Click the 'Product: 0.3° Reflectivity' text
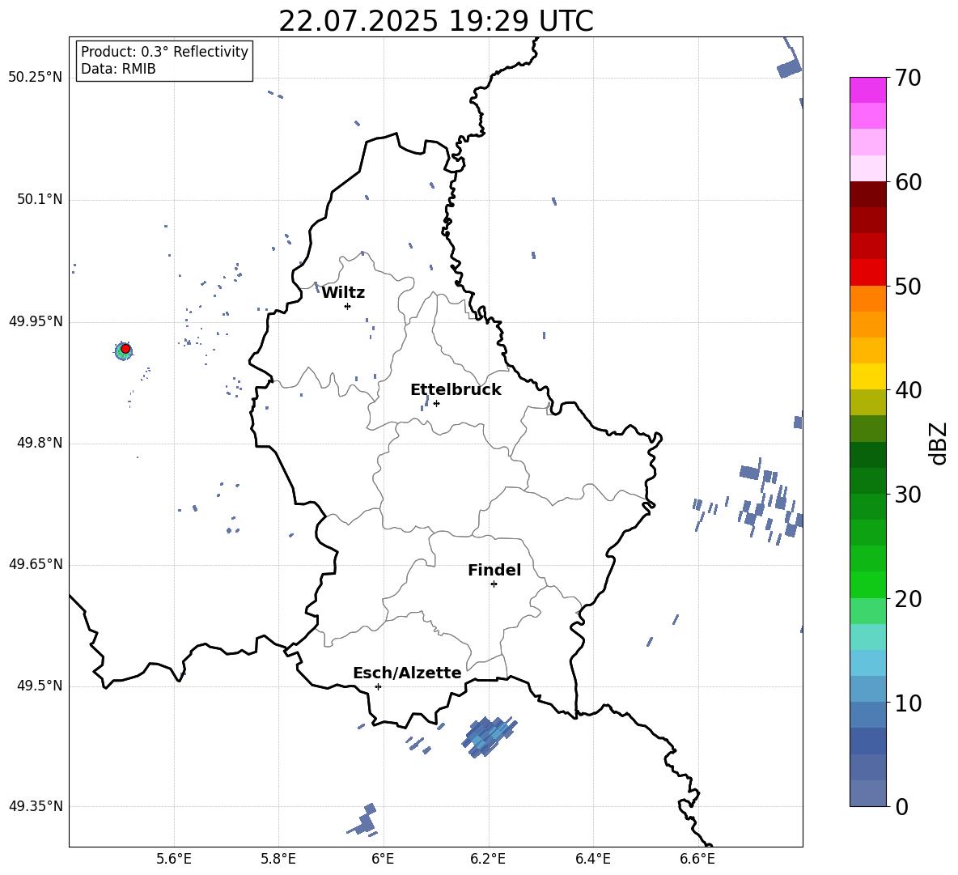Screen dimensions: 958x875 coord(164,52)
